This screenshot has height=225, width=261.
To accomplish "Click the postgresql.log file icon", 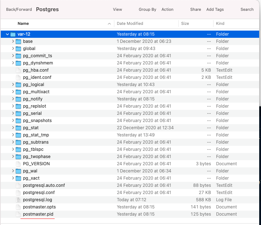I will pos(18,200).
